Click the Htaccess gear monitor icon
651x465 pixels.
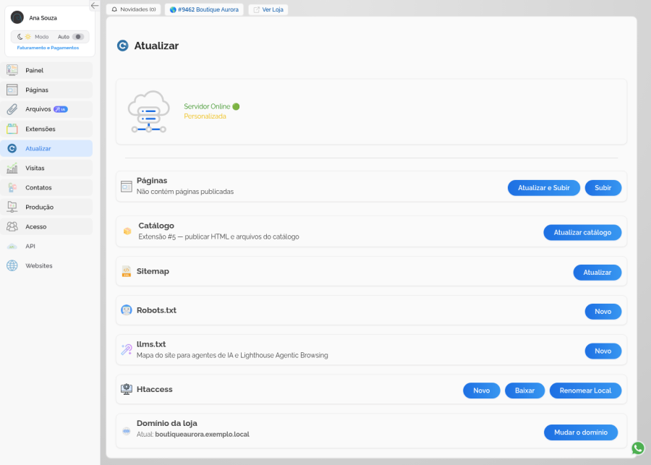tap(126, 389)
